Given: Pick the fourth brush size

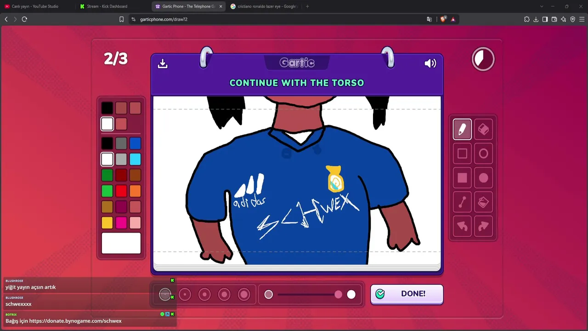Looking at the screenshot, I should (x=224, y=294).
